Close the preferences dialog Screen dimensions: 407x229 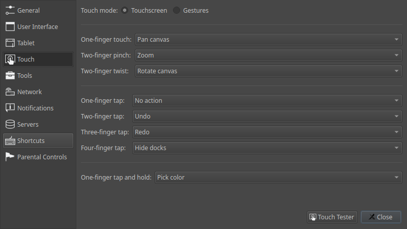(x=381, y=217)
